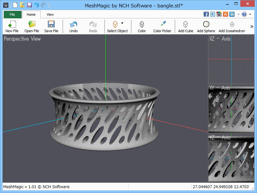Open the File menu tab
The height and width of the screenshot is (193, 257).
12,14
